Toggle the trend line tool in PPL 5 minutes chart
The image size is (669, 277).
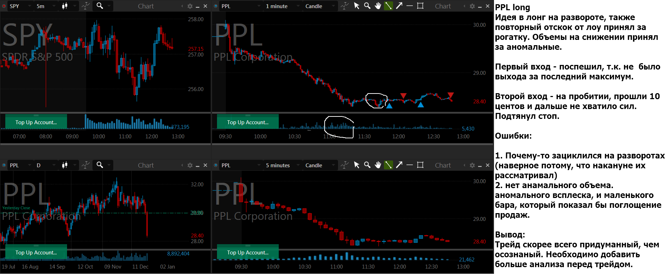click(x=388, y=165)
